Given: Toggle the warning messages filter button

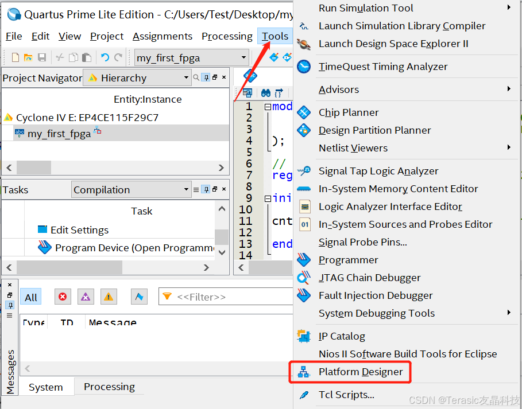Looking at the screenshot, I should pos(109,297).
